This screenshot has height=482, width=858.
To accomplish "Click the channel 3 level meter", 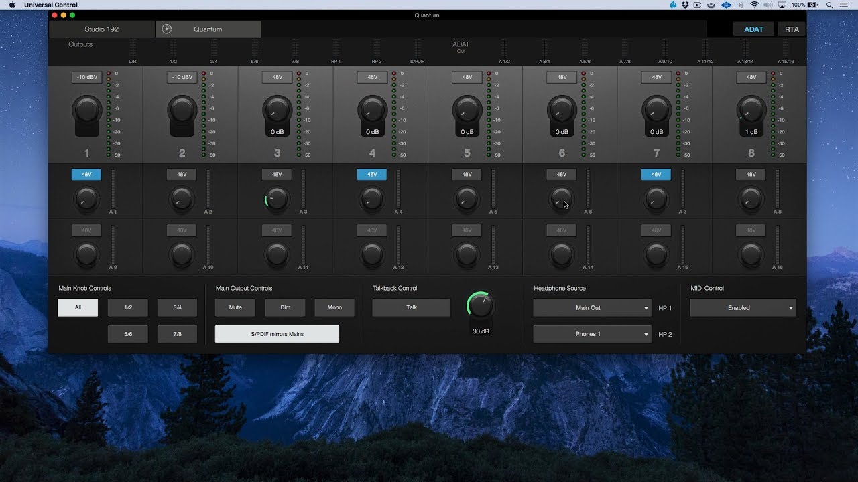I will click(x=298, y=114).
